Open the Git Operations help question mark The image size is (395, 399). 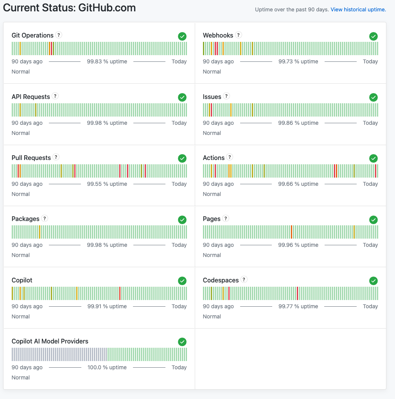tap(59, 35)
